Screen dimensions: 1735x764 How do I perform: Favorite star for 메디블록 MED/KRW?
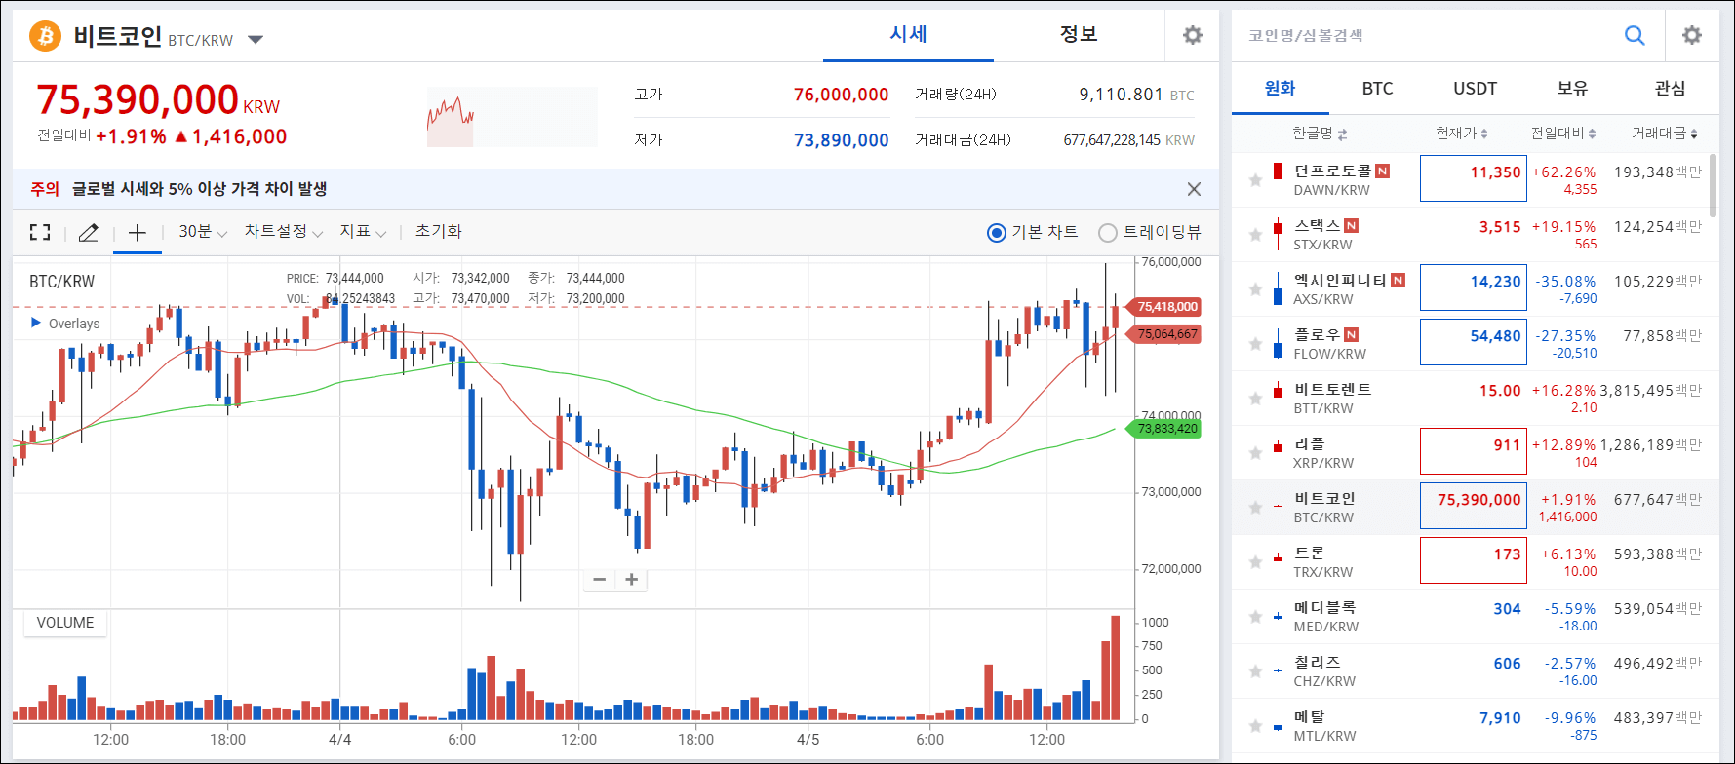pos(1255,617)
